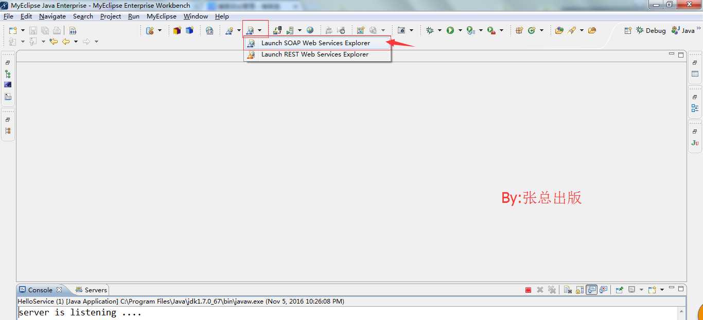Open the run server dropdown arrow
This screenshot has width=703, height=320.
(x=300, y=31)
